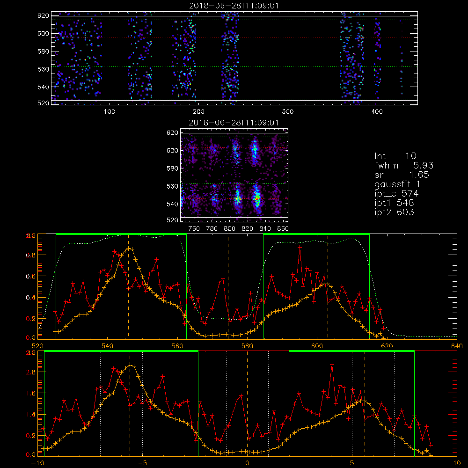This screenshot has height=468, width=468.
Task: Click x-axis label 0 on the bottom plot
Action: click(x=247, y=463)
